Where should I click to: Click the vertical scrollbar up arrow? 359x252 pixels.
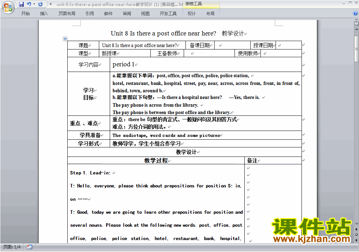click(x=356, y=29)
